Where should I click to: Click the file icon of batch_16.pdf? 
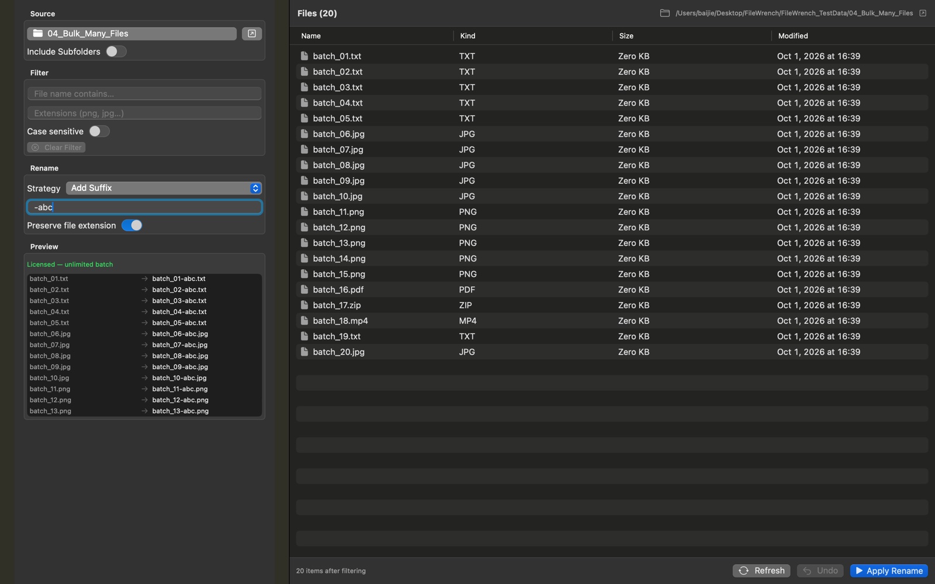pos(304,290)
